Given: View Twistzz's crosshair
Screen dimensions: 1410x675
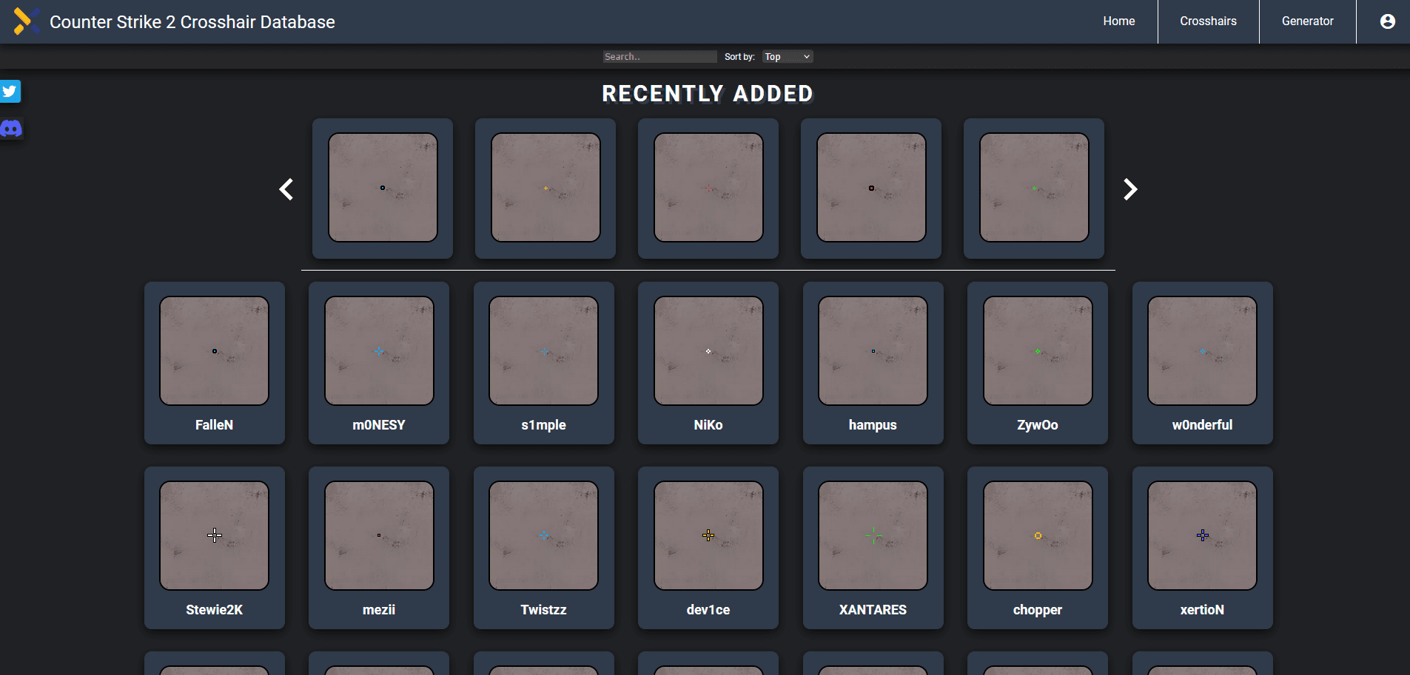Looking at the screenshot, I should pyautogui.click(x=544, y=548).
